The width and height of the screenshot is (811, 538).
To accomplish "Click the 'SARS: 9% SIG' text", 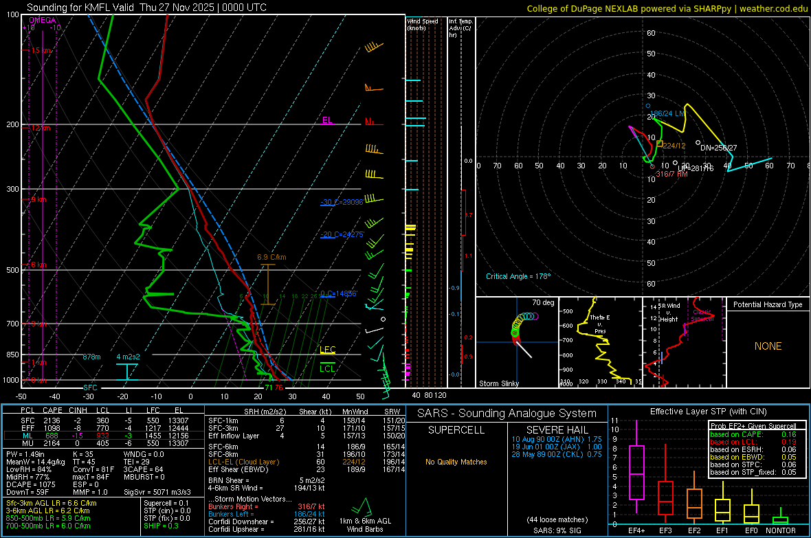I will point(557,530).
